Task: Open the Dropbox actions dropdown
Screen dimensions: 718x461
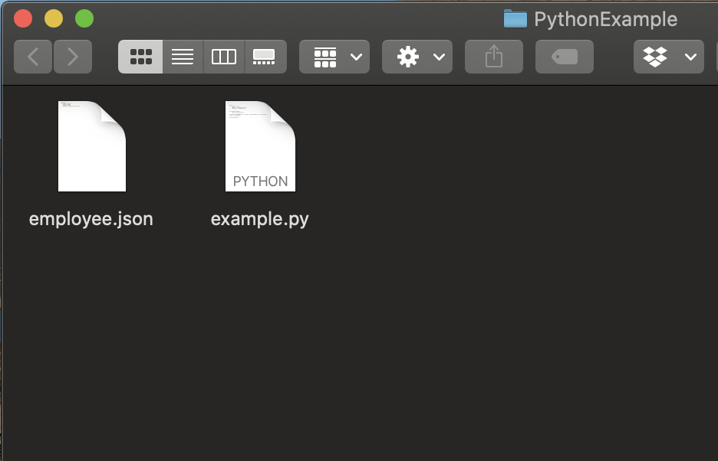Action: (668, 56)
